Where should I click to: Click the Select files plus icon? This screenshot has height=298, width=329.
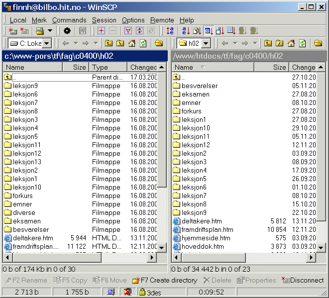click(102, 31)
